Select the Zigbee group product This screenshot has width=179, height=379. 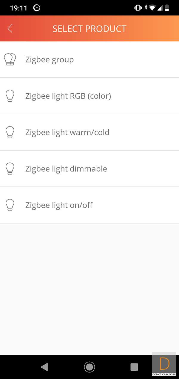click(50, 60)
